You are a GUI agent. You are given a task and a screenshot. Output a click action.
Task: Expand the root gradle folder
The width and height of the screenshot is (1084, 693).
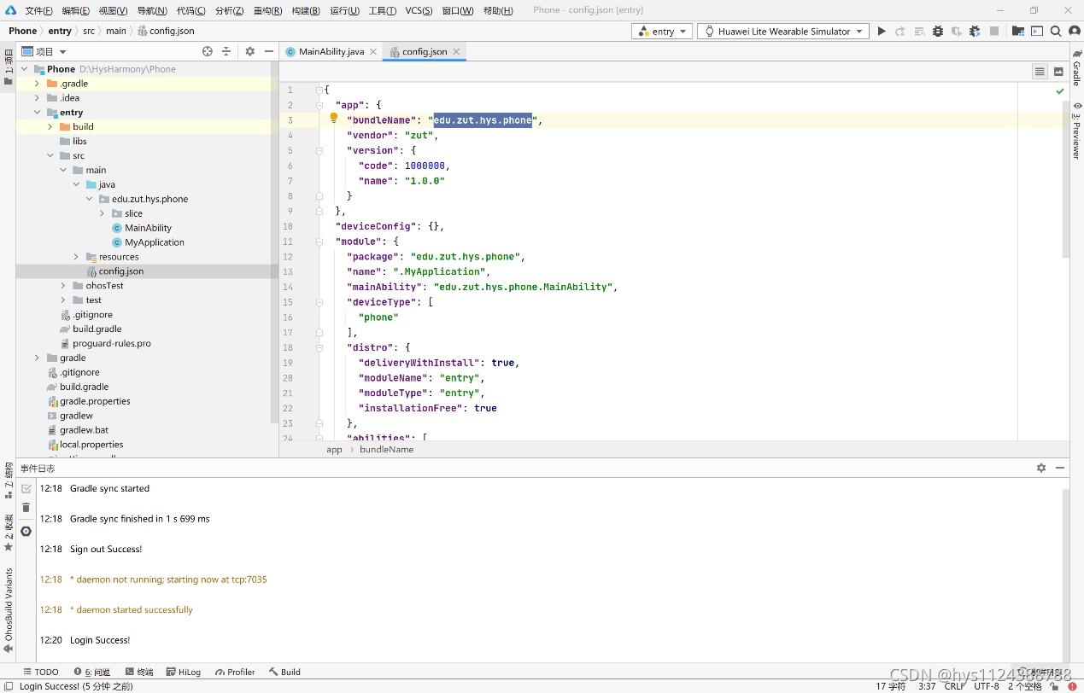(37, 358)
